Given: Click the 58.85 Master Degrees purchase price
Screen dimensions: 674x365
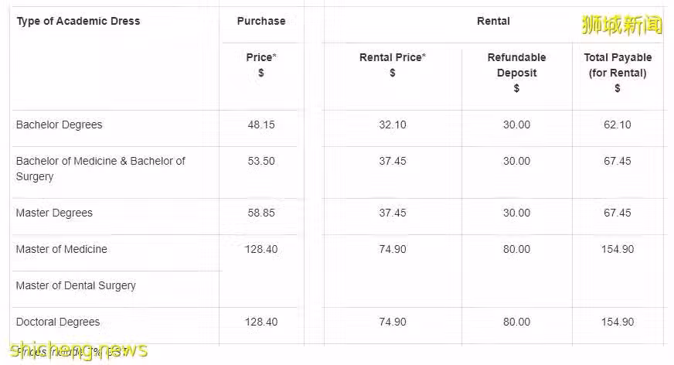Looking at the screenshot, I should 261,213.
